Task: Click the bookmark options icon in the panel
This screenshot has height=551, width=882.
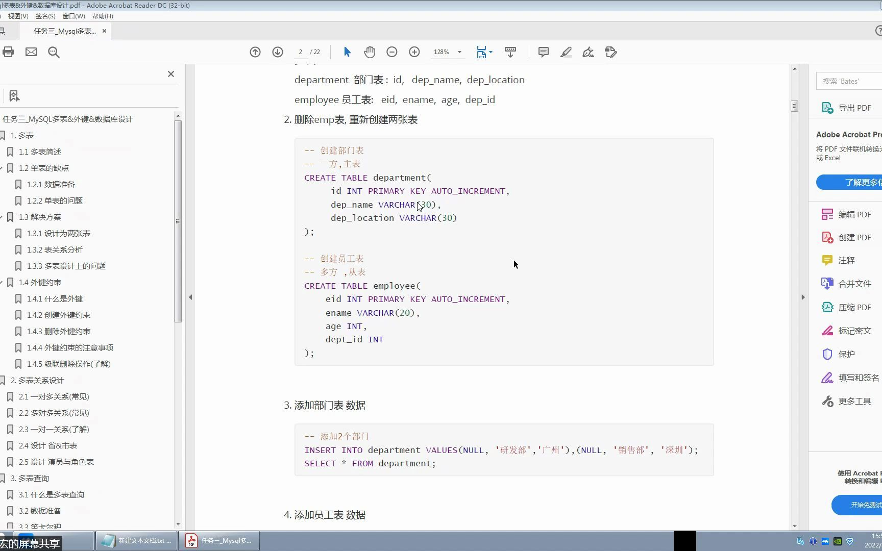Action: click(14, 96)
